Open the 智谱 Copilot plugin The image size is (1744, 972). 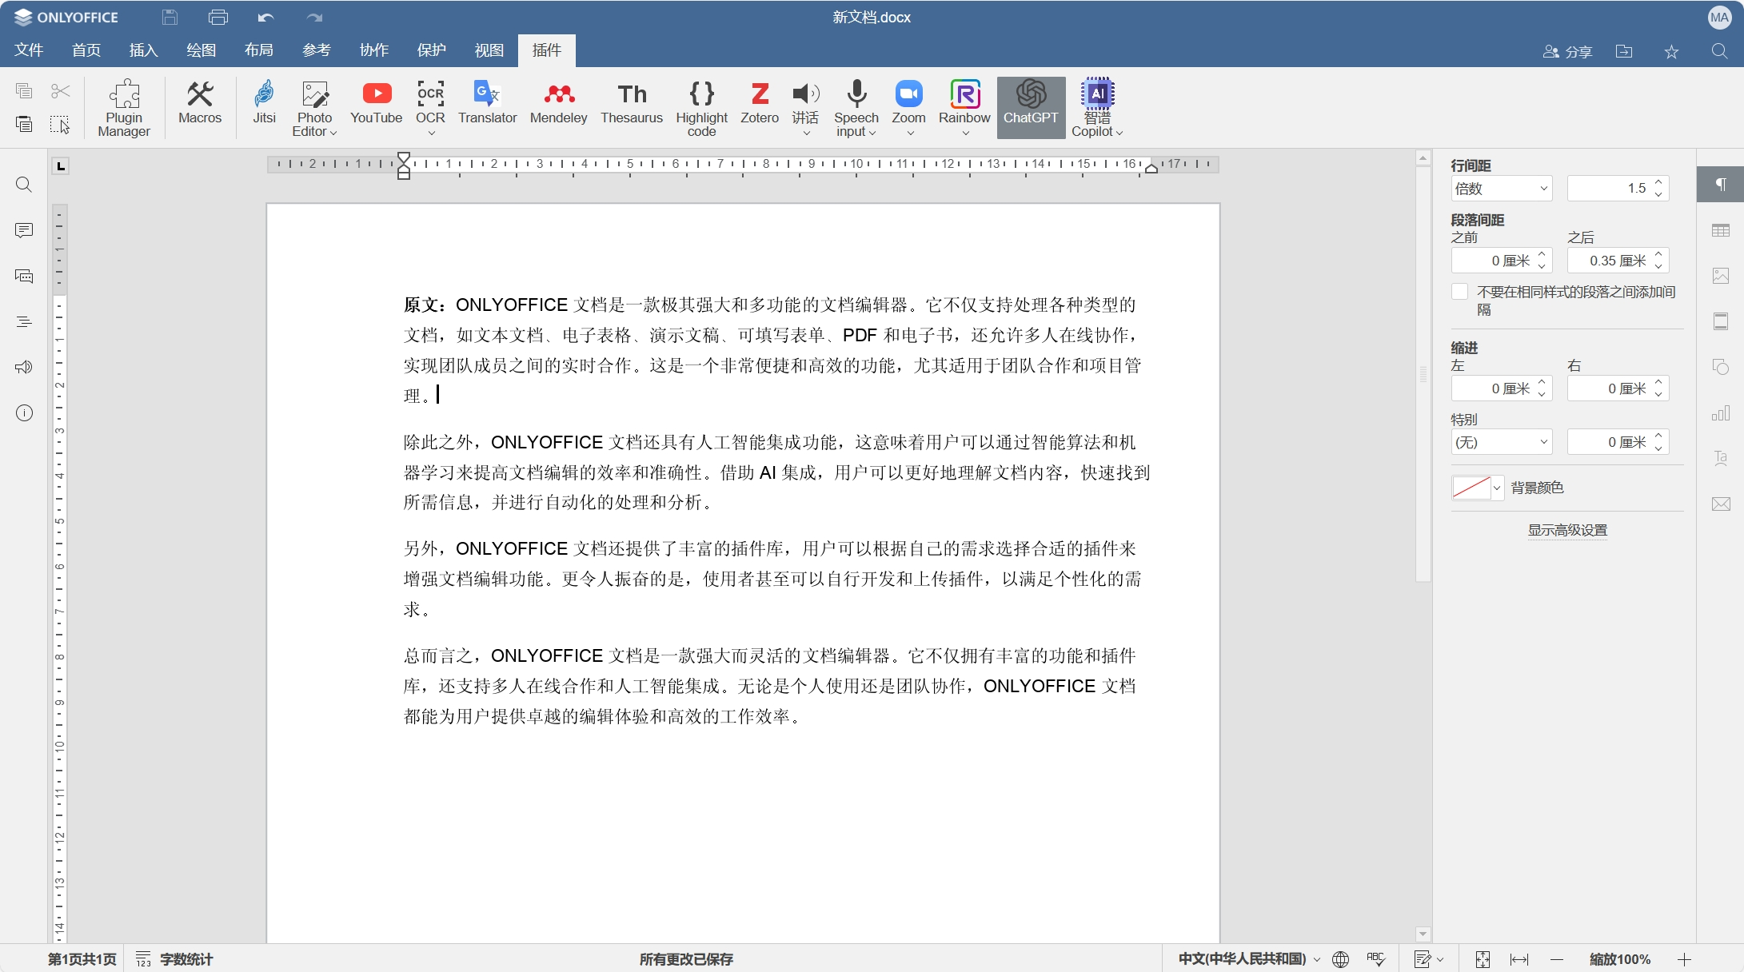[1097, 108]
